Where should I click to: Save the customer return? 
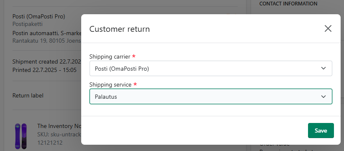(321, 131)
